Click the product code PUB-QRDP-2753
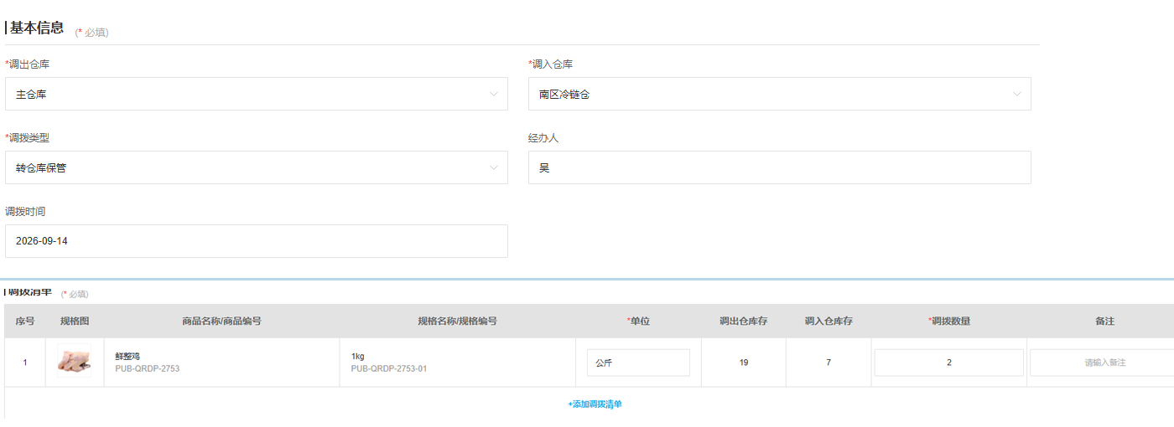The image size is (1174, 427). pos(147,368)
